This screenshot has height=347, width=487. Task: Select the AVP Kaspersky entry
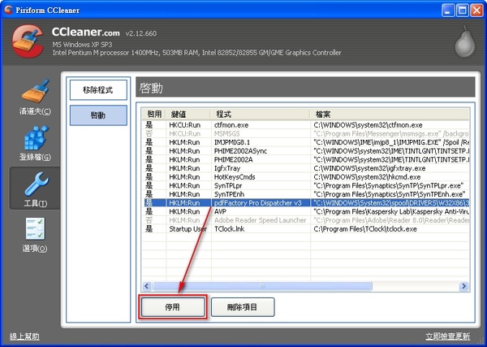(x=306, y=212)
